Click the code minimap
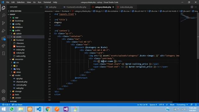The height and width of the screenshot is (112, 199). 188,17
